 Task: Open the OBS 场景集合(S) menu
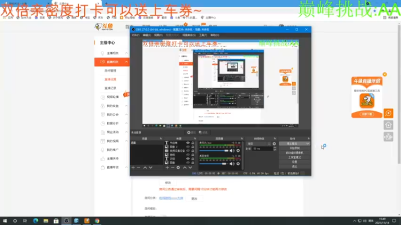(189, 35)
